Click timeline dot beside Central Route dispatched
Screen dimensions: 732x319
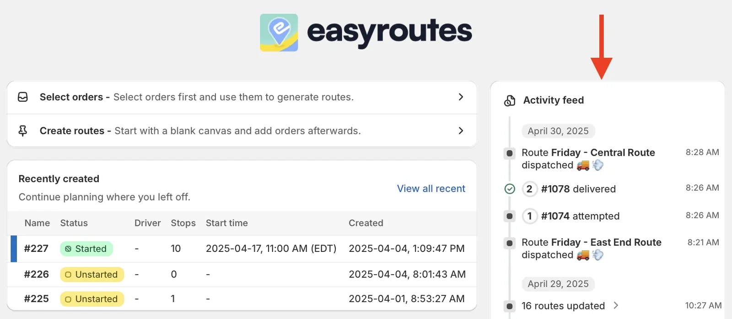coord(510,153)
